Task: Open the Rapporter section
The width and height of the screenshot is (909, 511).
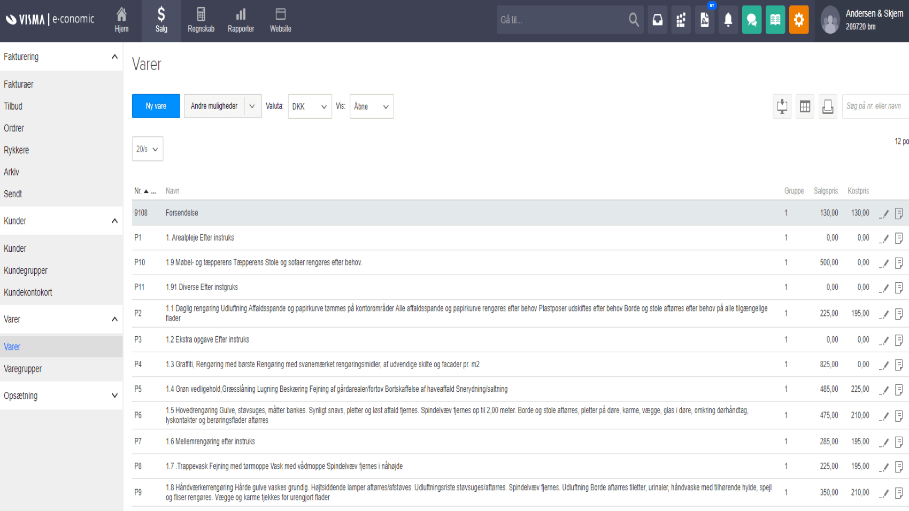Action: click(241, 19)
